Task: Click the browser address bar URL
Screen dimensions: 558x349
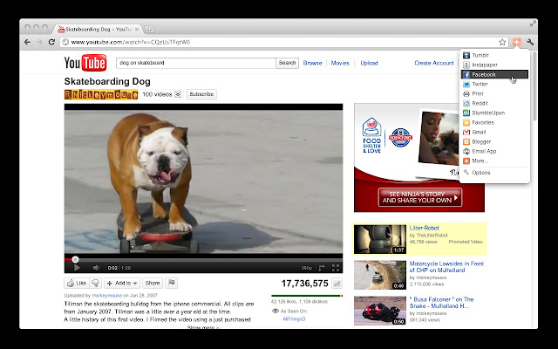Action: (131, 42)
